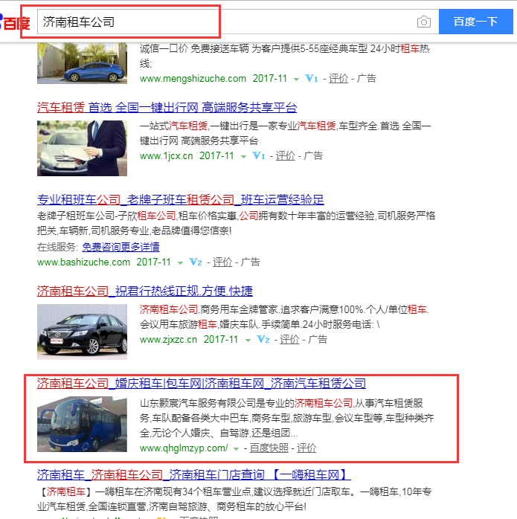Click the camera image search icon
Viewport: 517px width, 519px height.
coord(423,22)
